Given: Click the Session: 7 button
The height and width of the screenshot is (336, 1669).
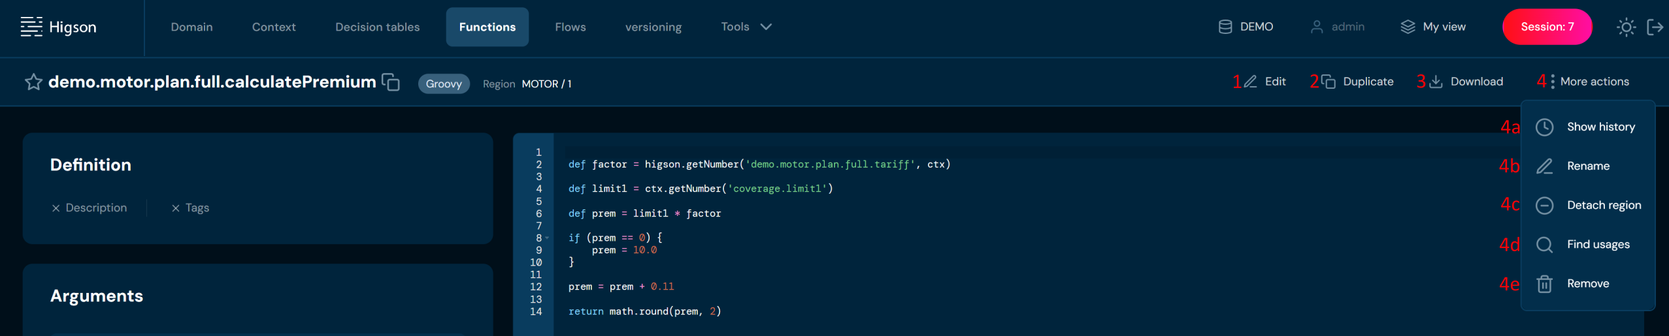Looking at the screenshot, I should click(x=1546, y=27).
